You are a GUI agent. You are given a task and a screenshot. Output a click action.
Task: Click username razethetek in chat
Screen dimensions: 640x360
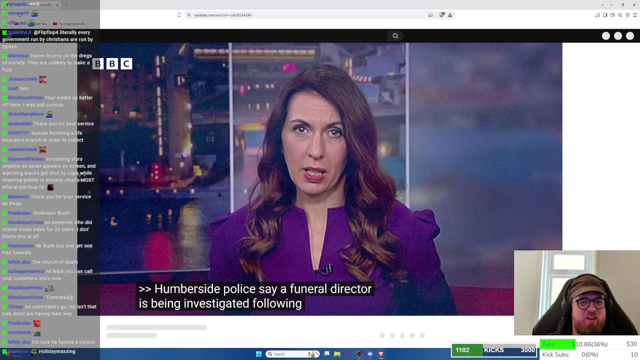point(19,332)
